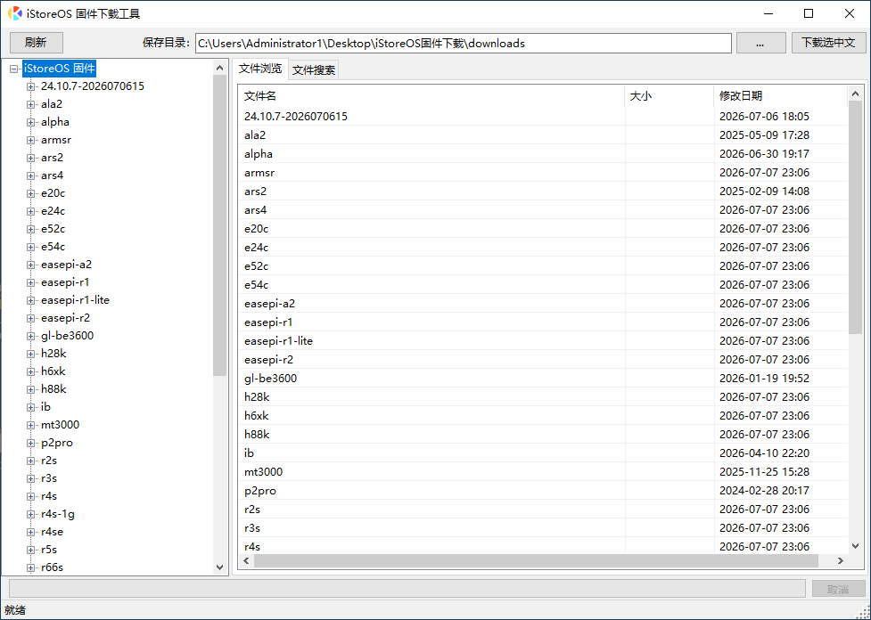Select p2pro in the tree
The height and width of the screenshot is (620, 871).
point(57,443)
